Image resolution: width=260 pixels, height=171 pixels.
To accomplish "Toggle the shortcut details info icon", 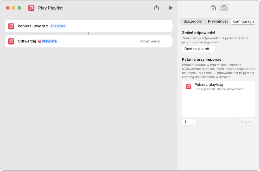I will tap(224, 8).
